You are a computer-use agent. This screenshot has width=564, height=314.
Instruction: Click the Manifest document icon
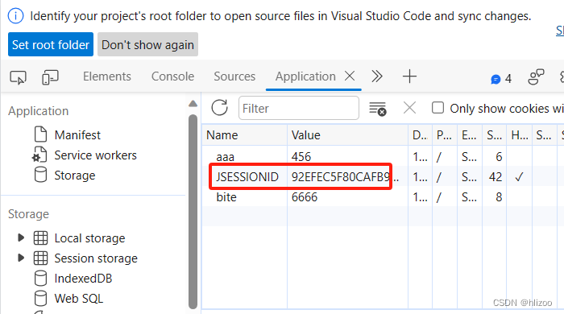point(40,134)
